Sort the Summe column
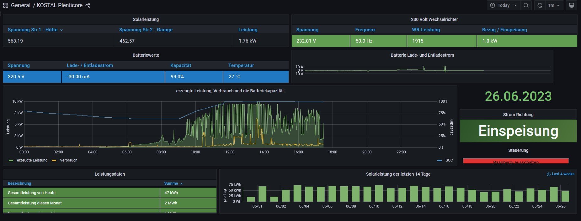 [x=171, y=183]
